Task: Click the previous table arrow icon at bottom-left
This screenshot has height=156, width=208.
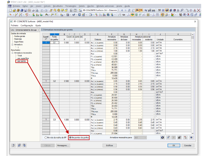Action: (19, 145)
